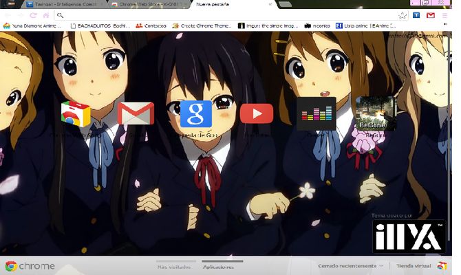Screen dimensions: 461x275
Task: Open the Create Chrome Theme bookmark
Action: click(202, 26)
